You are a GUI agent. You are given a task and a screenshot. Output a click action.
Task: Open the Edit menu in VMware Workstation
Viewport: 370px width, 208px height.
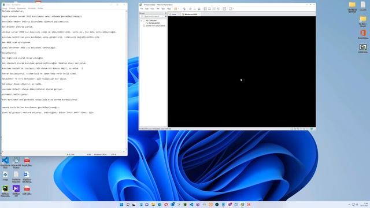pos(147,9)
